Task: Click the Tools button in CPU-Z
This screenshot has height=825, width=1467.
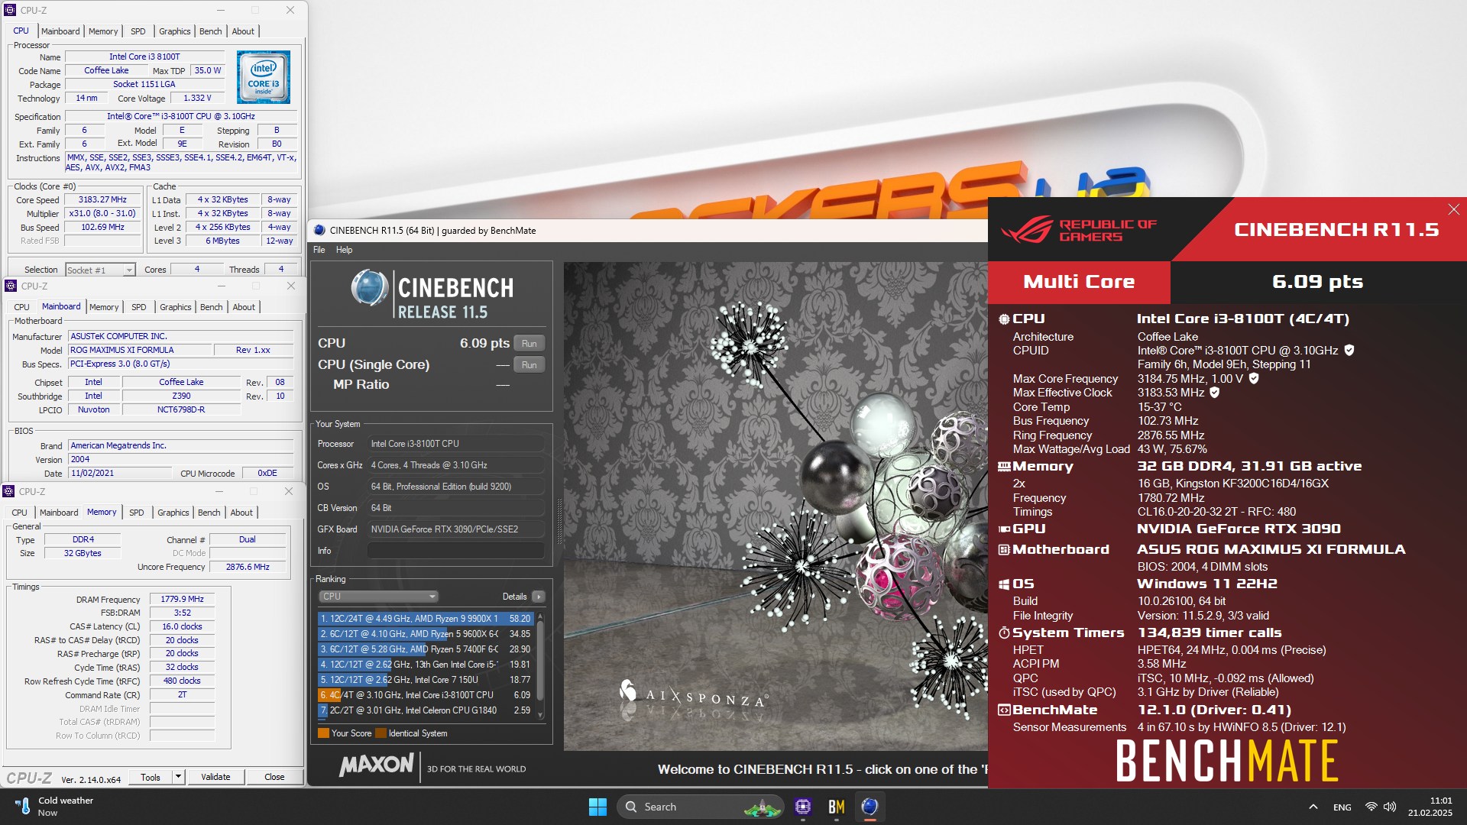Action: 151,777
